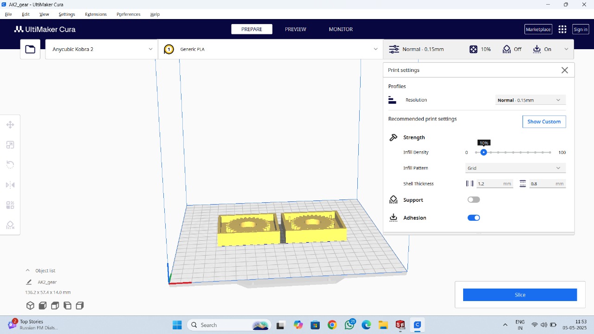This screenshot has width=594, height=334.
Task: Click the Infill Density slider handle
Action: pyautogui.click(x=484, y=152)
